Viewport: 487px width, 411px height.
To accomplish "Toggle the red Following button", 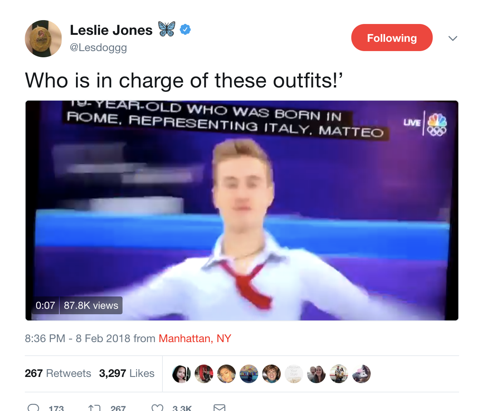I will pos(392,38).
